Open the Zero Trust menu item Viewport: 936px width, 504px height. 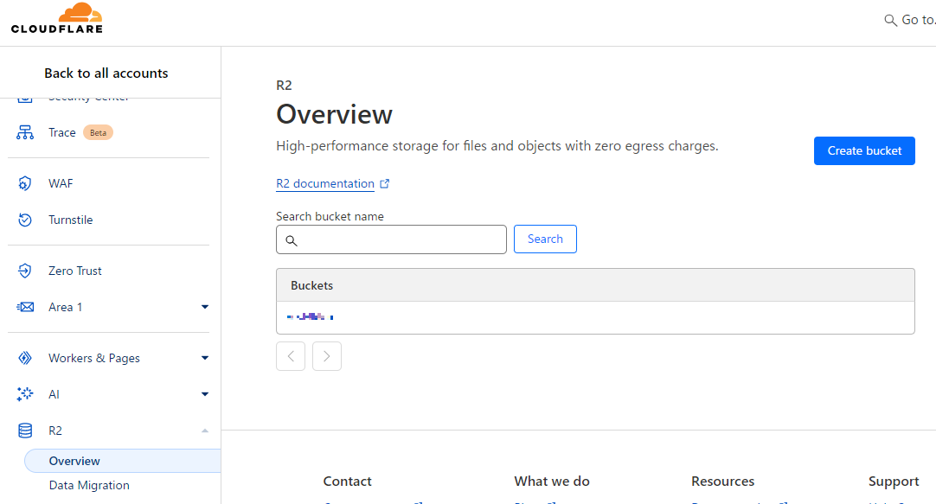pyautogui.click(x=75, y=271)
